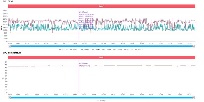Screen dimensions: 204x102
Task: Toggle Clock1 series in the legend
Action: point(74,49)
